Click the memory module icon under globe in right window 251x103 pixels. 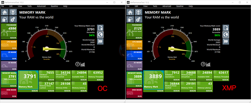(226, 41)
